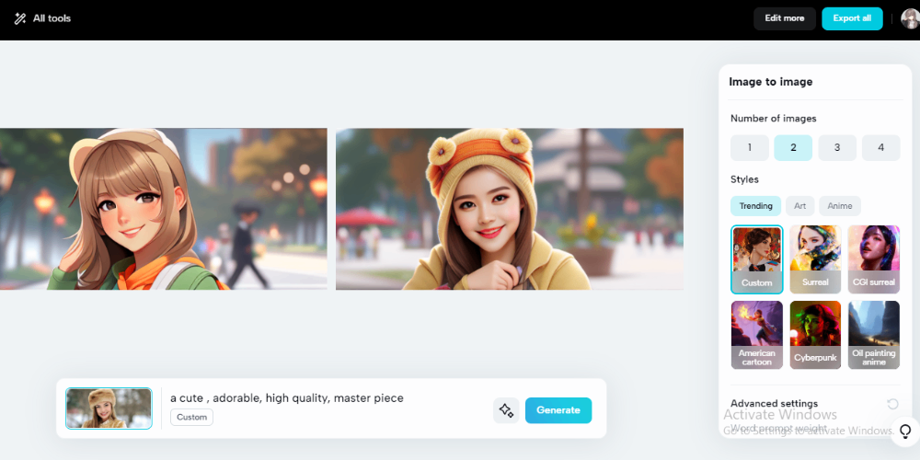This screenshot has height=460, width=920.
Task: Click the Image to image panel title
Action: pos(770,82)
